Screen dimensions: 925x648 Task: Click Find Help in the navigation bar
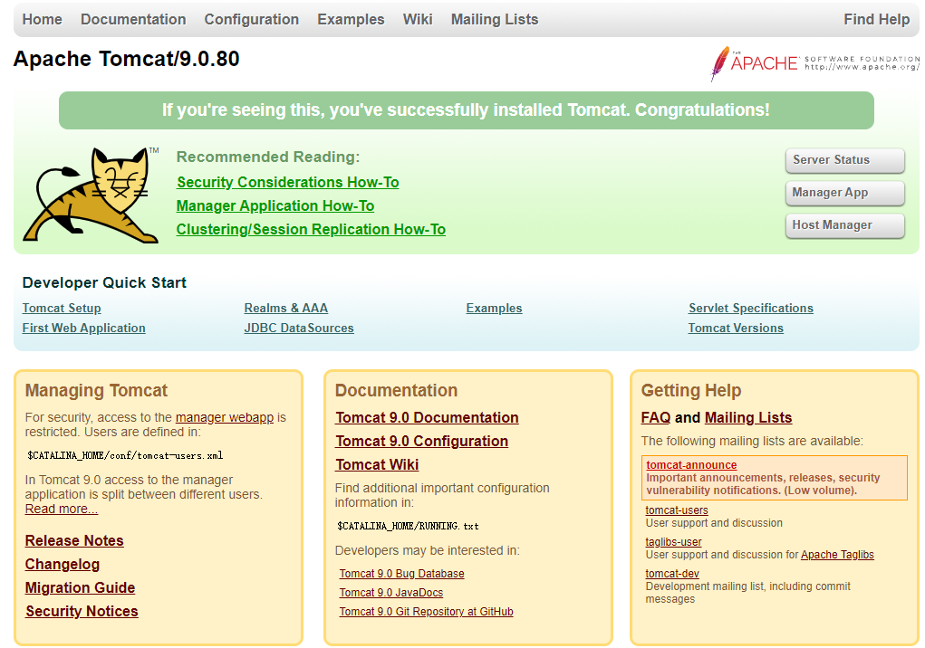point(877,19)
